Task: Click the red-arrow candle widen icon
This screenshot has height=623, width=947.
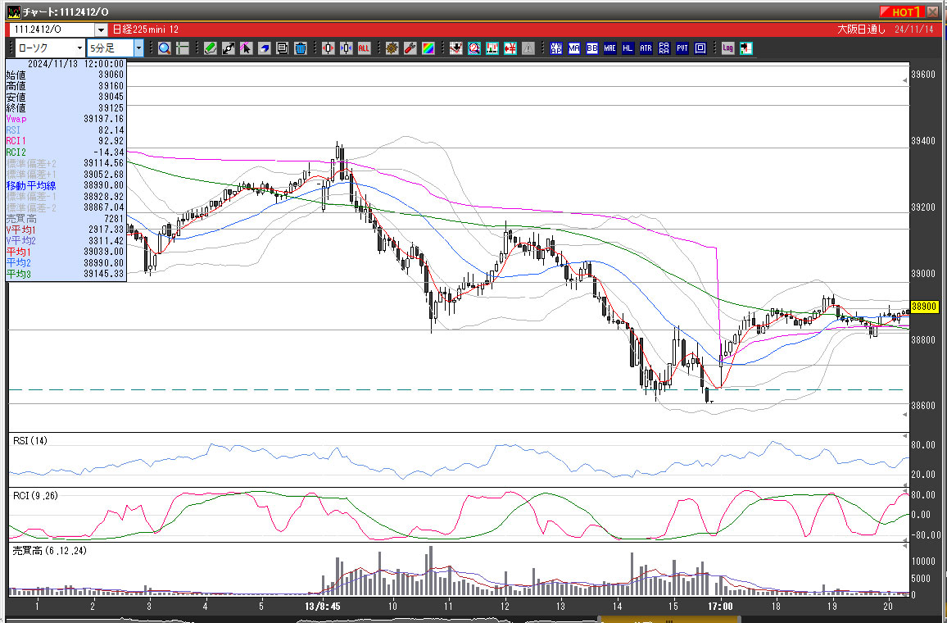Action: 328,48
